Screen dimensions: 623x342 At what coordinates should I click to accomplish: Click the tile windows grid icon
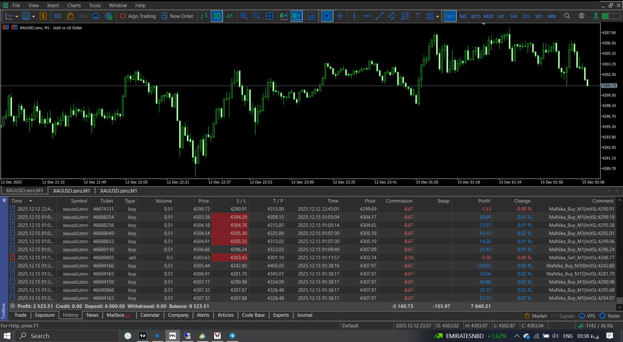tap(269, 16)
